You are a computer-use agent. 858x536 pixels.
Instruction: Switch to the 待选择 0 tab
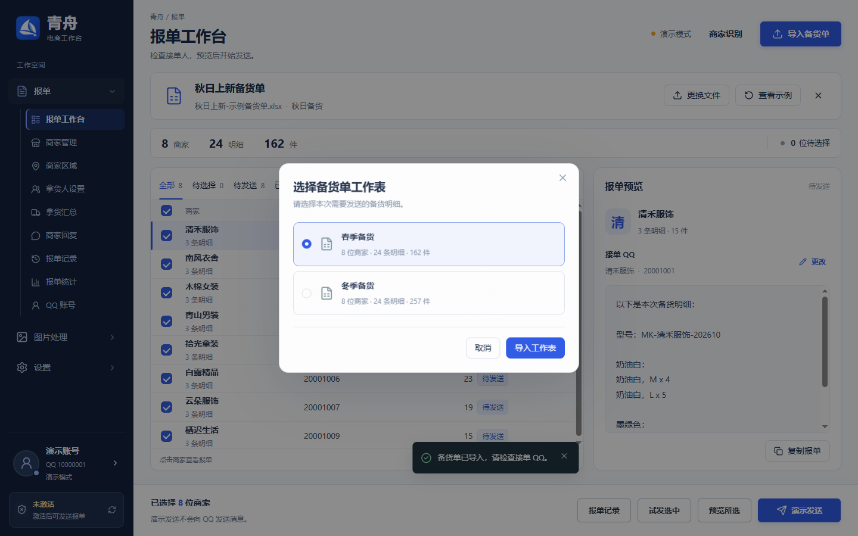[x=208, y=185]
